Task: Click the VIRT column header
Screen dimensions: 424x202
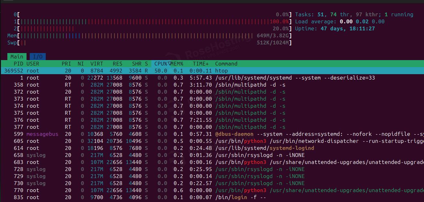Action: pos(95,64)
